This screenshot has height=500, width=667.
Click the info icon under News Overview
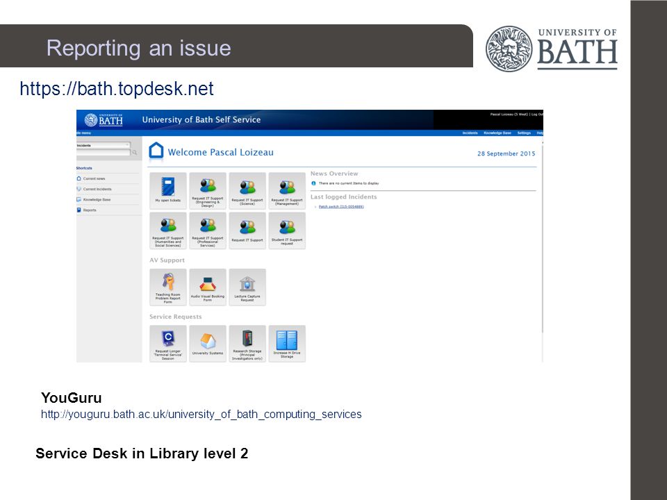click(313, 183)
